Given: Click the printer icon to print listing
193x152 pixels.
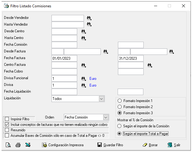Looking at the screenshot, I should tap(18, 145).
